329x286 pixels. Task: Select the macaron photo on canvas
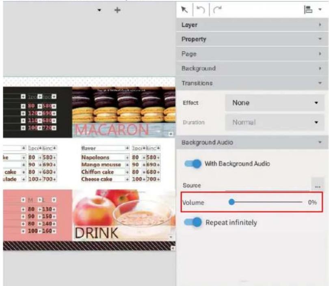tap(124, 105)
